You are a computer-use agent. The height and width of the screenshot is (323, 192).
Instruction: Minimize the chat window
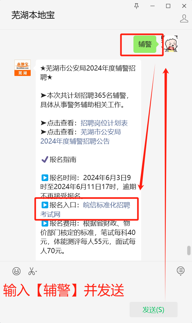(153, 6)
